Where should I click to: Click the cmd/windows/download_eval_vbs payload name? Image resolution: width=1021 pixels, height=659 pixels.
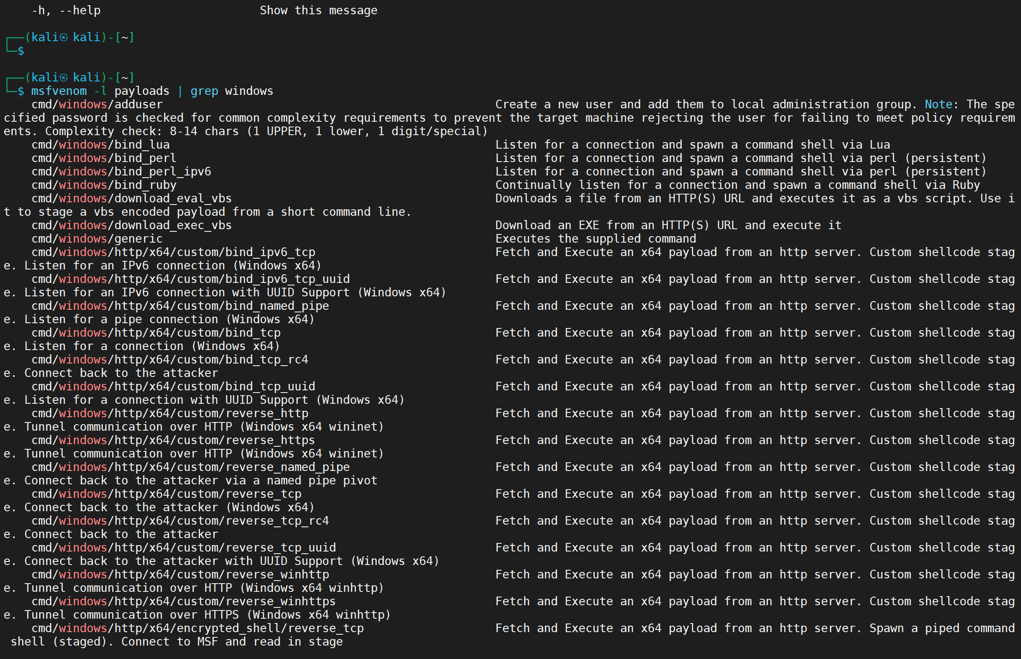pyautogui.click(x=132, y=198)
